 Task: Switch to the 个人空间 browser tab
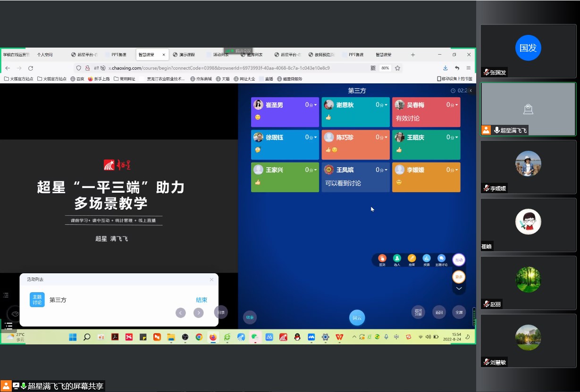coord(45,55)
